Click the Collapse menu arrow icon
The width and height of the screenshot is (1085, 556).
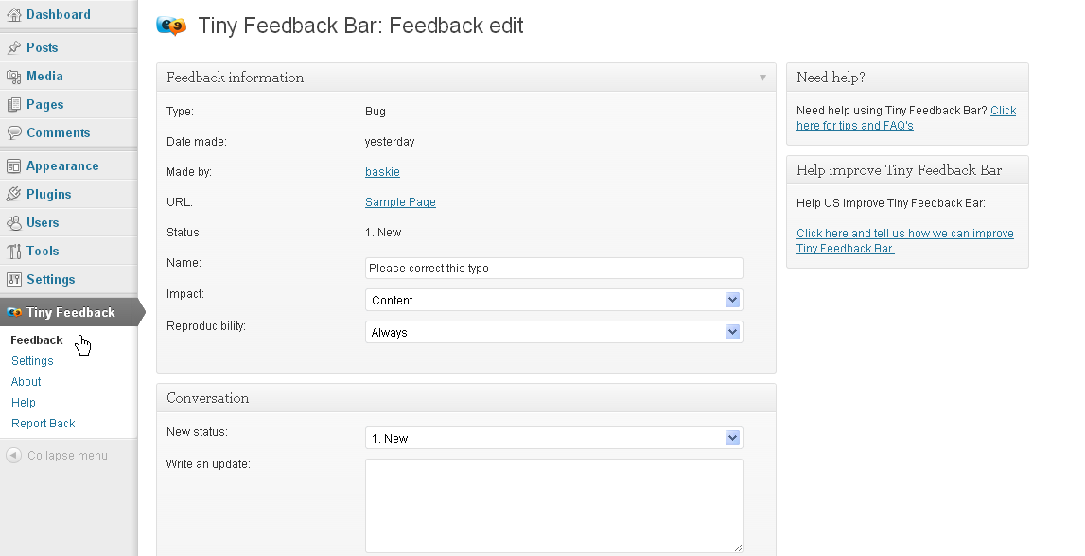[14, 455]
